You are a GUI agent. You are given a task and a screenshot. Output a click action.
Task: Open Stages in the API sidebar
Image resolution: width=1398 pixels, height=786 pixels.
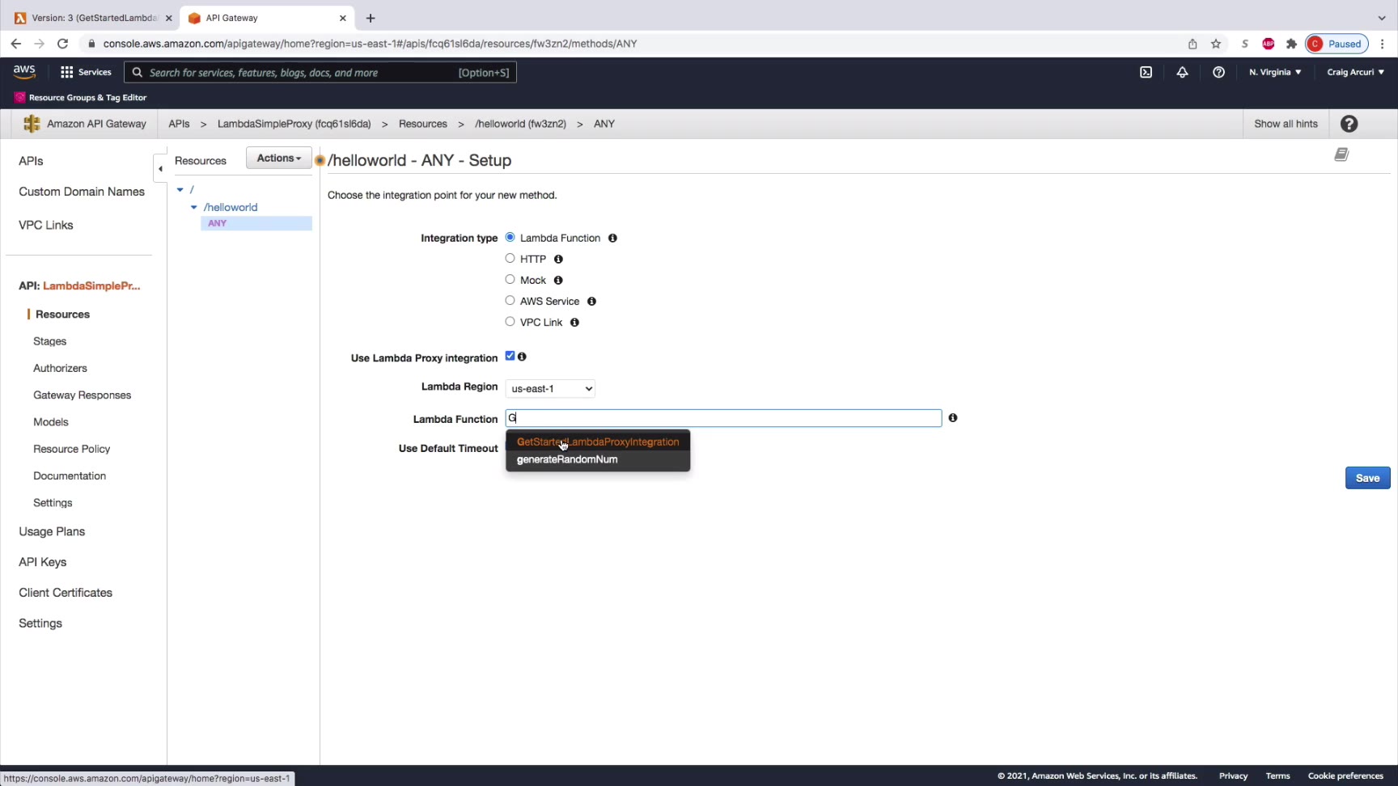[50, 342]
